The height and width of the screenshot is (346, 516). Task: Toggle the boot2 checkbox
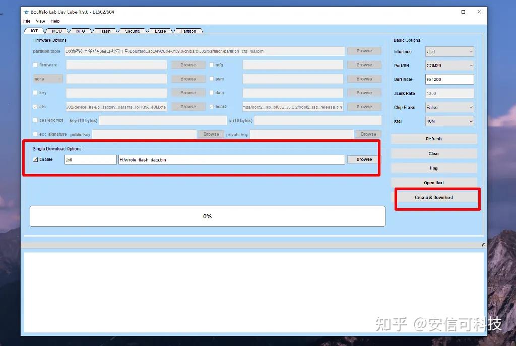coord(212,107)
